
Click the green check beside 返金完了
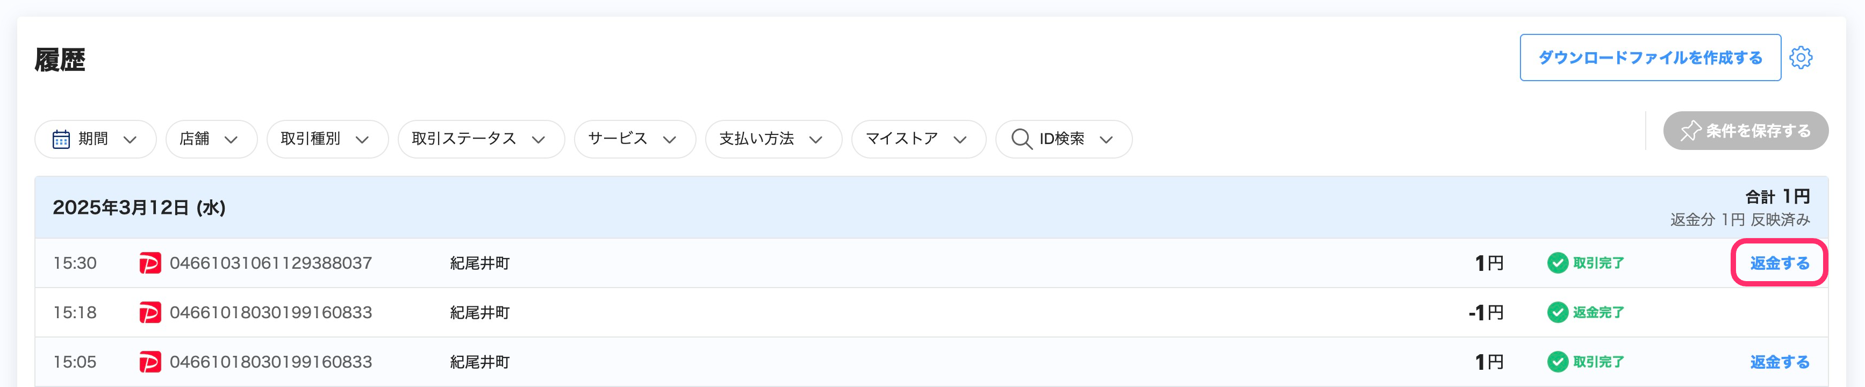1558,312
